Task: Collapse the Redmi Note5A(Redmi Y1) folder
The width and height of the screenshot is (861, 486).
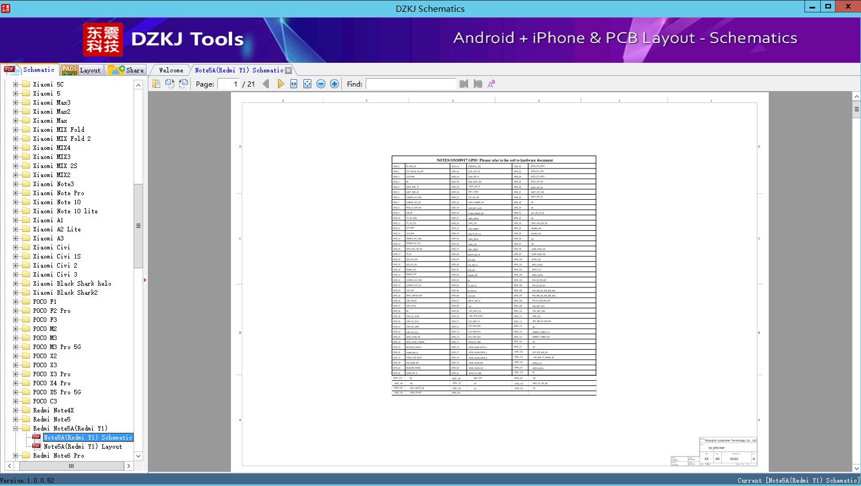Action: (16, 428)
